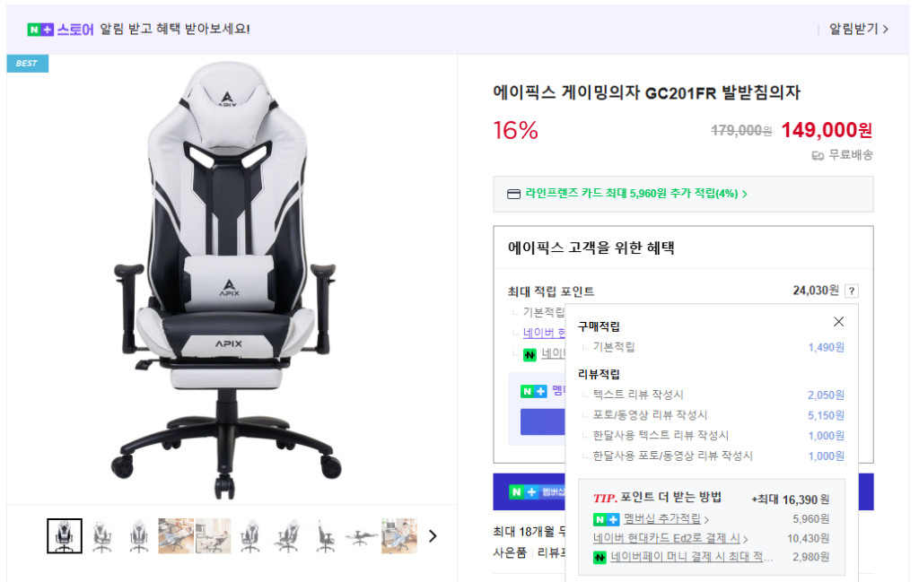Click the card icon beside 라인프렌즈 카드

[x=513, y=194]
